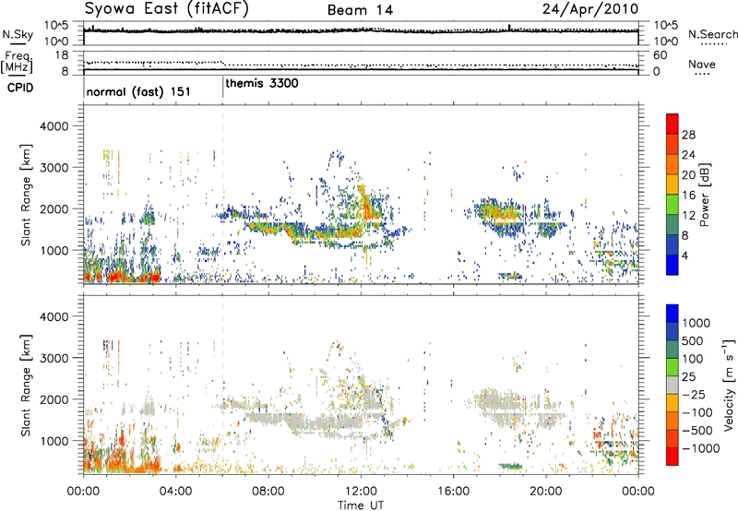Click the "Power [dB]" colorbar title
The height and width of the screenshot is (511, 738).
click(705, 195)
